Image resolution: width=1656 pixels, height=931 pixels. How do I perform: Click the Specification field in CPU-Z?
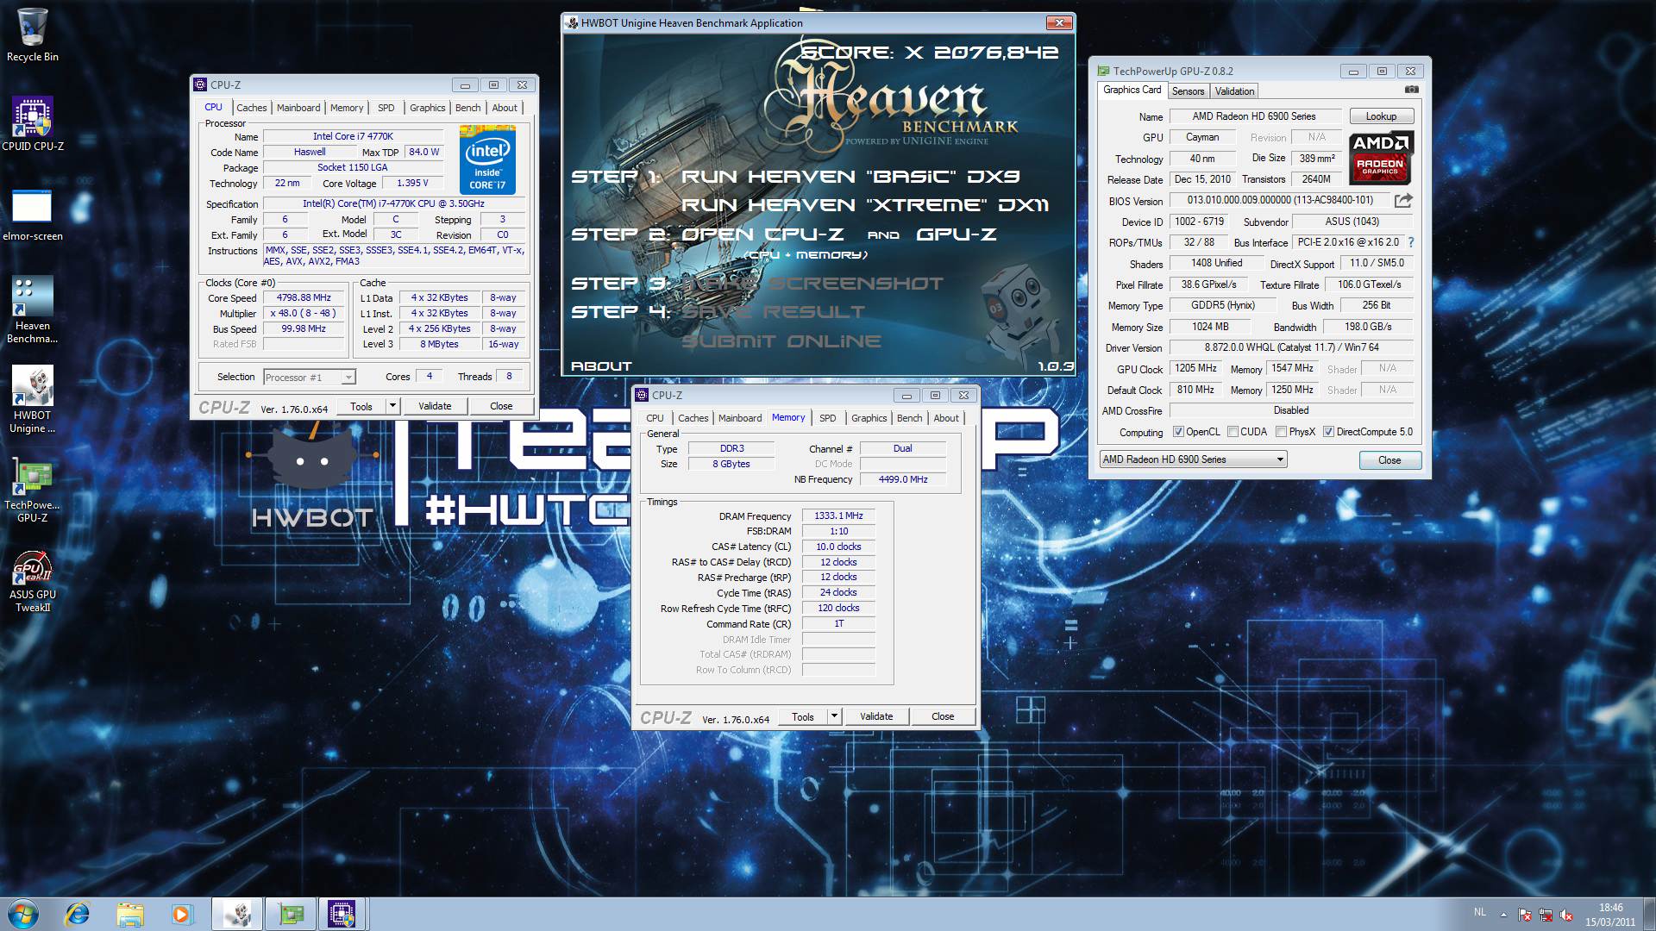click(x=393, y=203)
